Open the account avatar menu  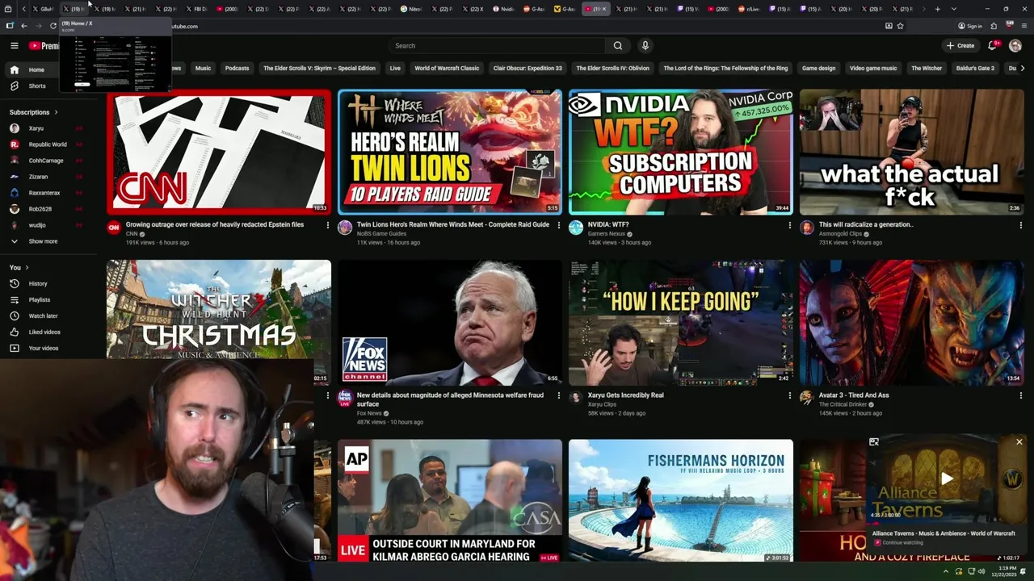[1015, 46]
